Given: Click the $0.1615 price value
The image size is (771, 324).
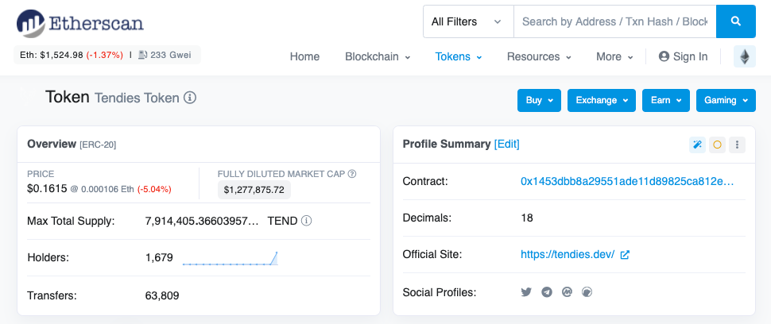Looking at the screenshot, I should click(47, 188).
